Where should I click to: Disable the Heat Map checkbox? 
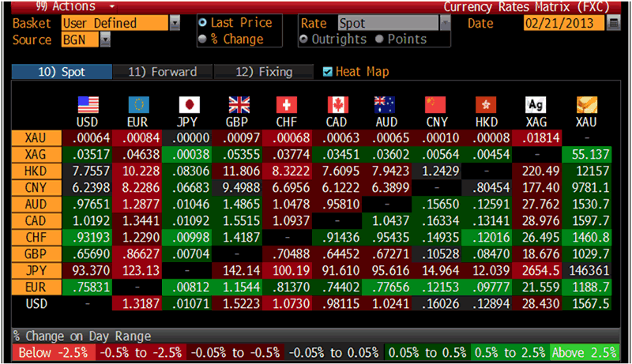click(328, 72)
